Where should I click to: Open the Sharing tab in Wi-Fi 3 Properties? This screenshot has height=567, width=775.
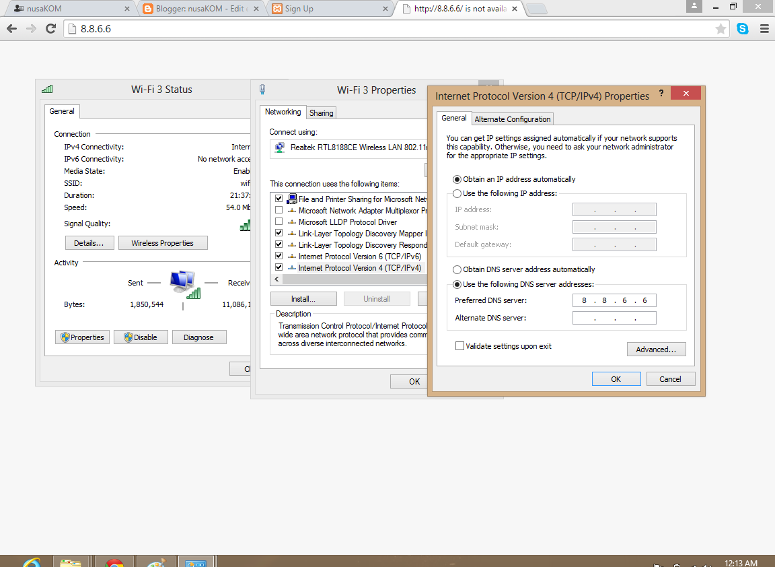coord(322,113)
